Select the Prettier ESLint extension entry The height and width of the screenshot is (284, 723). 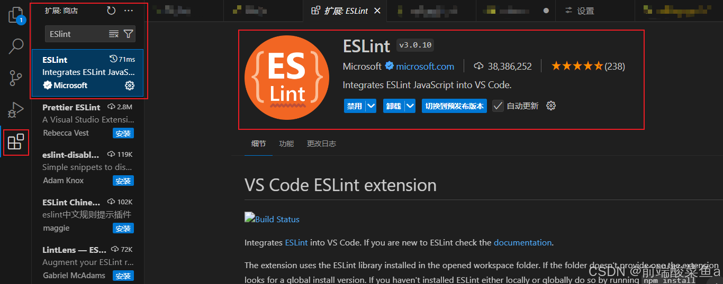(88, 120)
